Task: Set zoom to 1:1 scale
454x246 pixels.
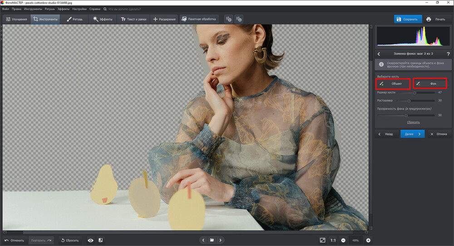Action: click(333, 240)
